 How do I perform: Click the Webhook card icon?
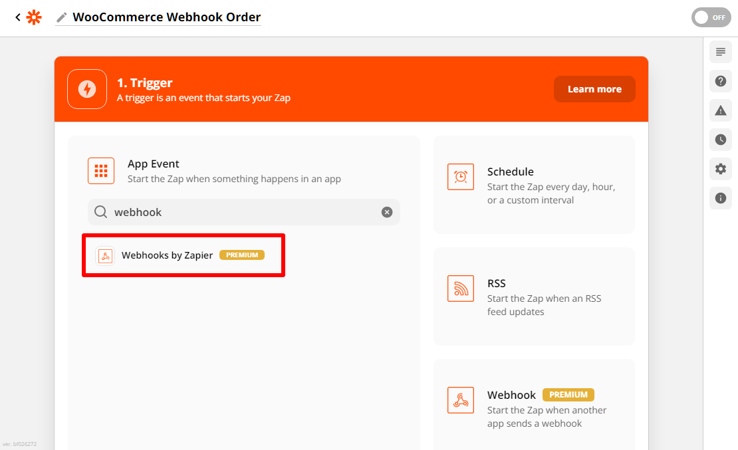pos(460,400)
